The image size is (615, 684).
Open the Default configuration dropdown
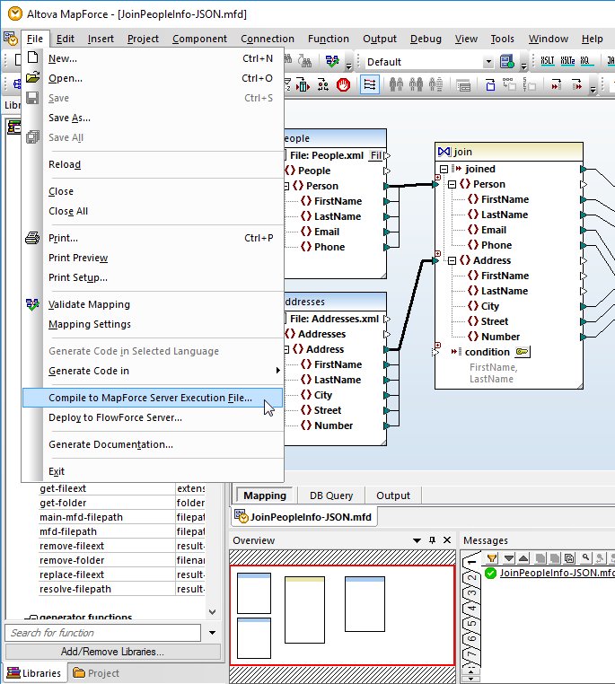coord(488,62)
